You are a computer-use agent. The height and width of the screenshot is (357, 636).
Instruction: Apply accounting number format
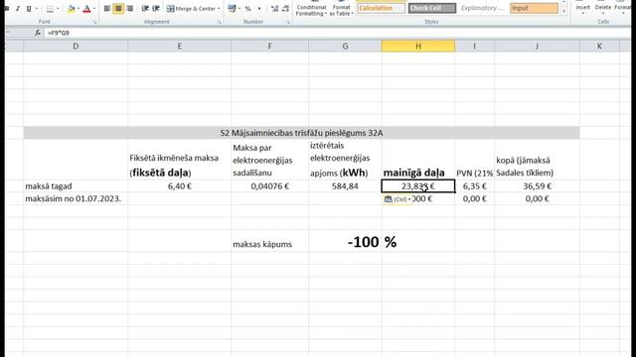coord(232,9)
